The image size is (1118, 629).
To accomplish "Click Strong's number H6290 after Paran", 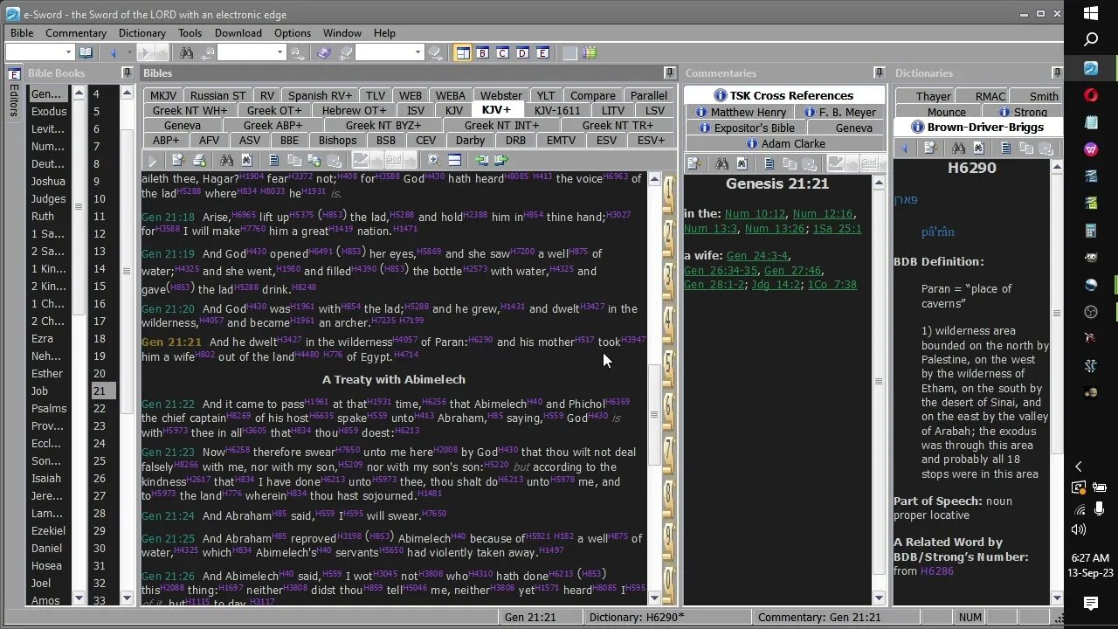I will [480, 338].
